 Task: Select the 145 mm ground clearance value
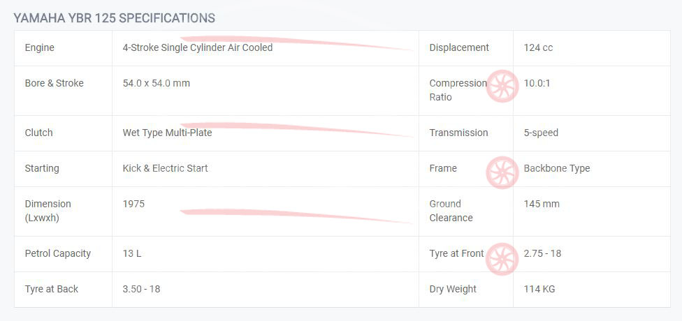(x=542, y=204)
